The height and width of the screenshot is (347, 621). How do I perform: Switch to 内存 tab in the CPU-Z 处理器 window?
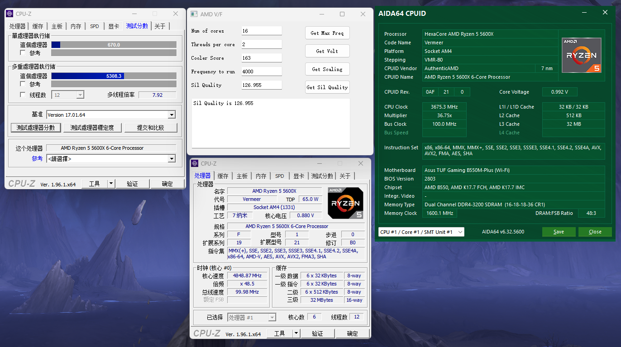261,176
